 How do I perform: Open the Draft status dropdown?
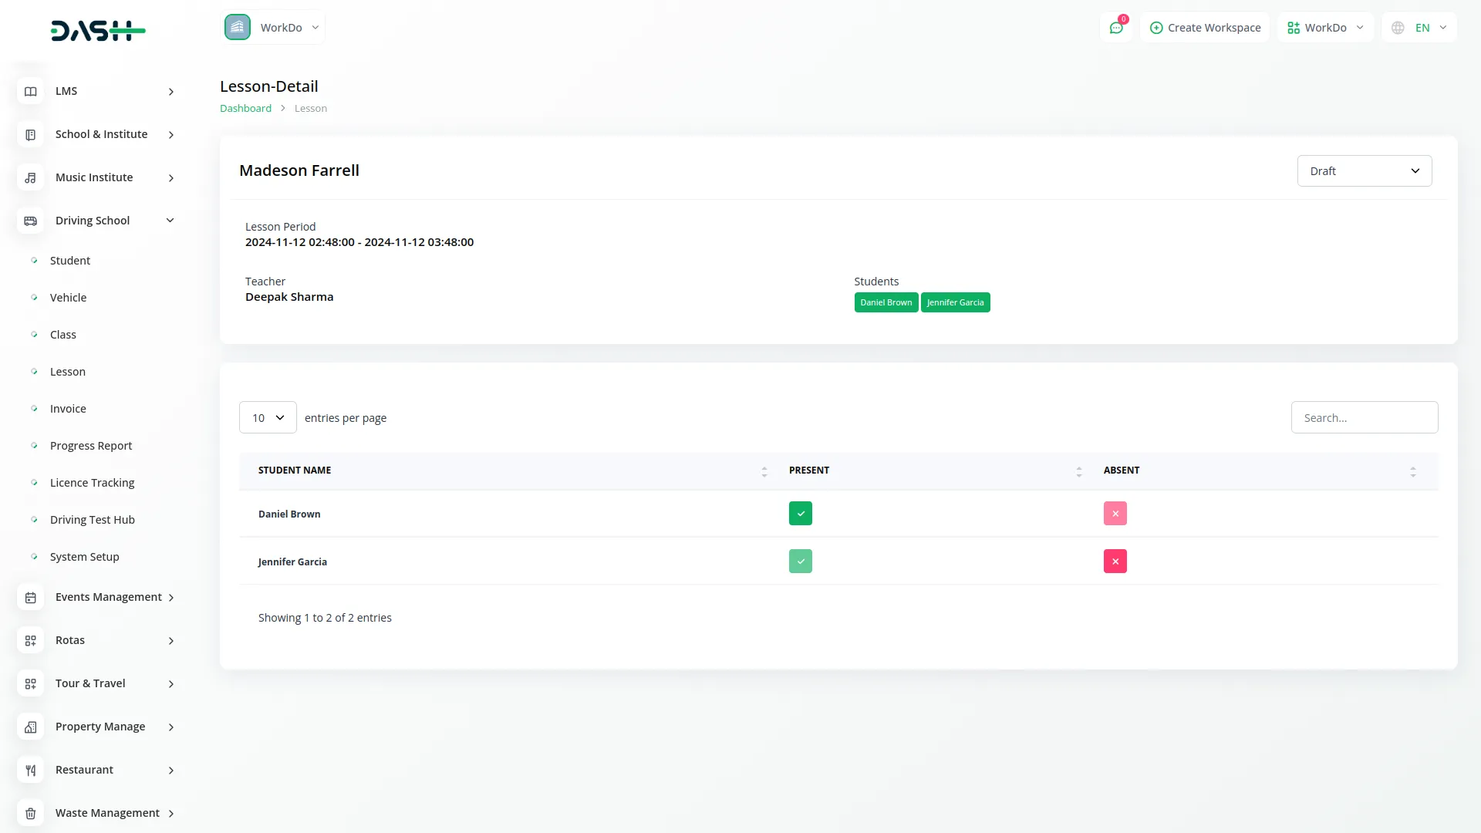point(1364,171)
